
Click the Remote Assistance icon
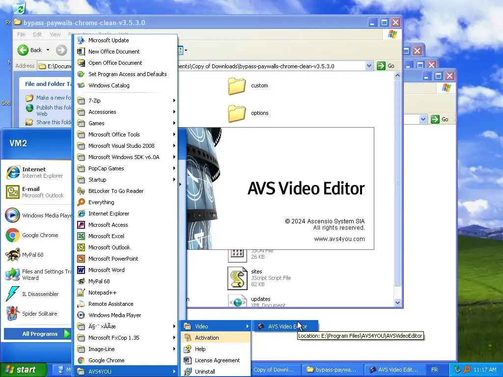(x=81, y=304)
